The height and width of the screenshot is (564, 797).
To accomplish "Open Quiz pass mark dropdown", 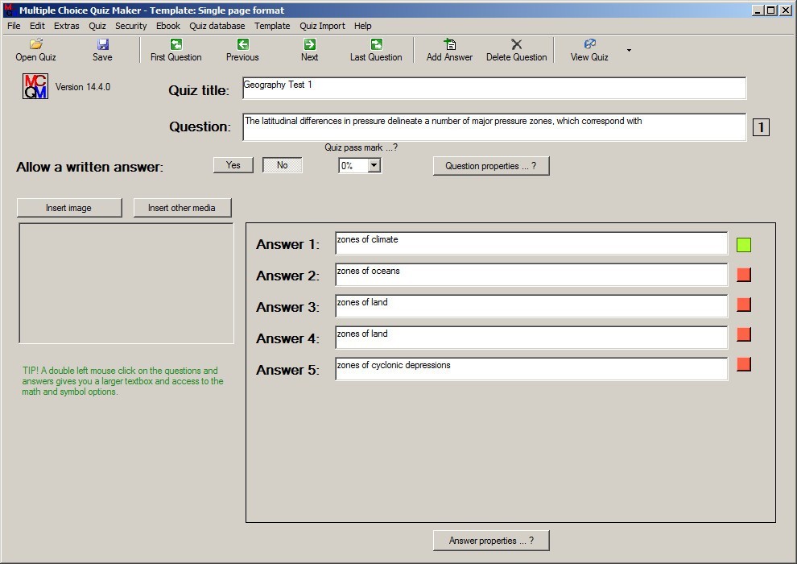I will [x=374, y=165].
